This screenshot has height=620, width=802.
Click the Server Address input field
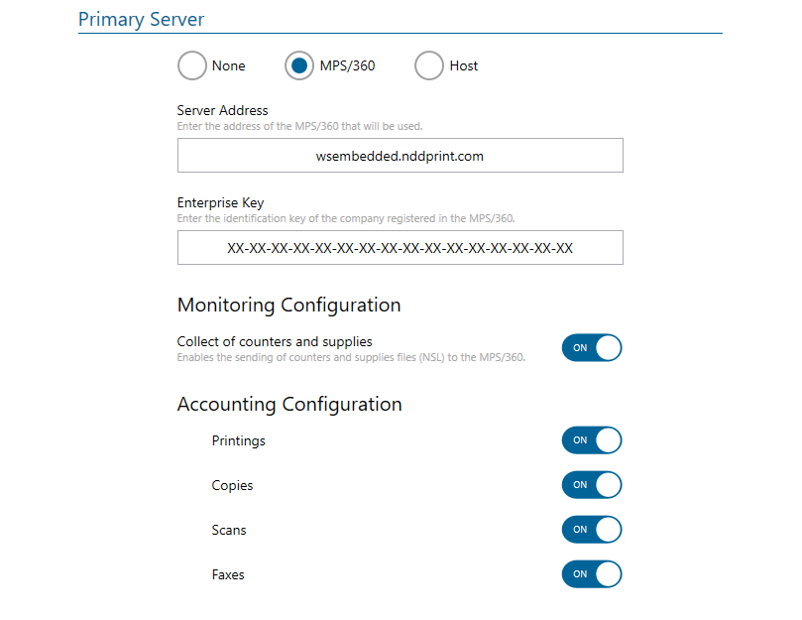(400, 156)
